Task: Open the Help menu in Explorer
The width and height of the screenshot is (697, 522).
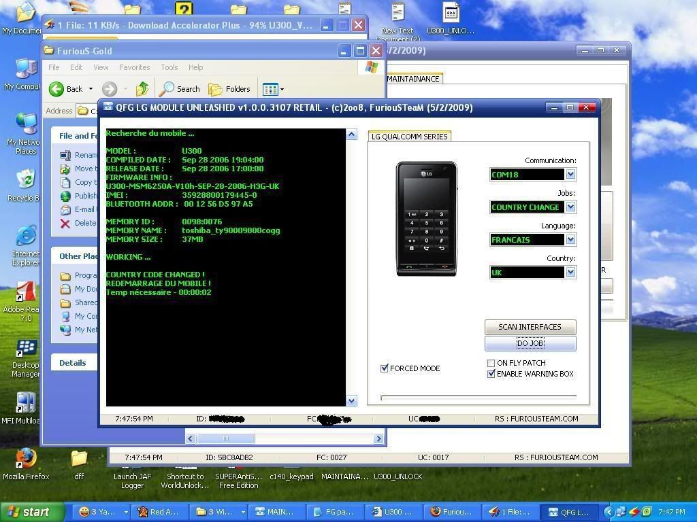Action: point(195,67)
